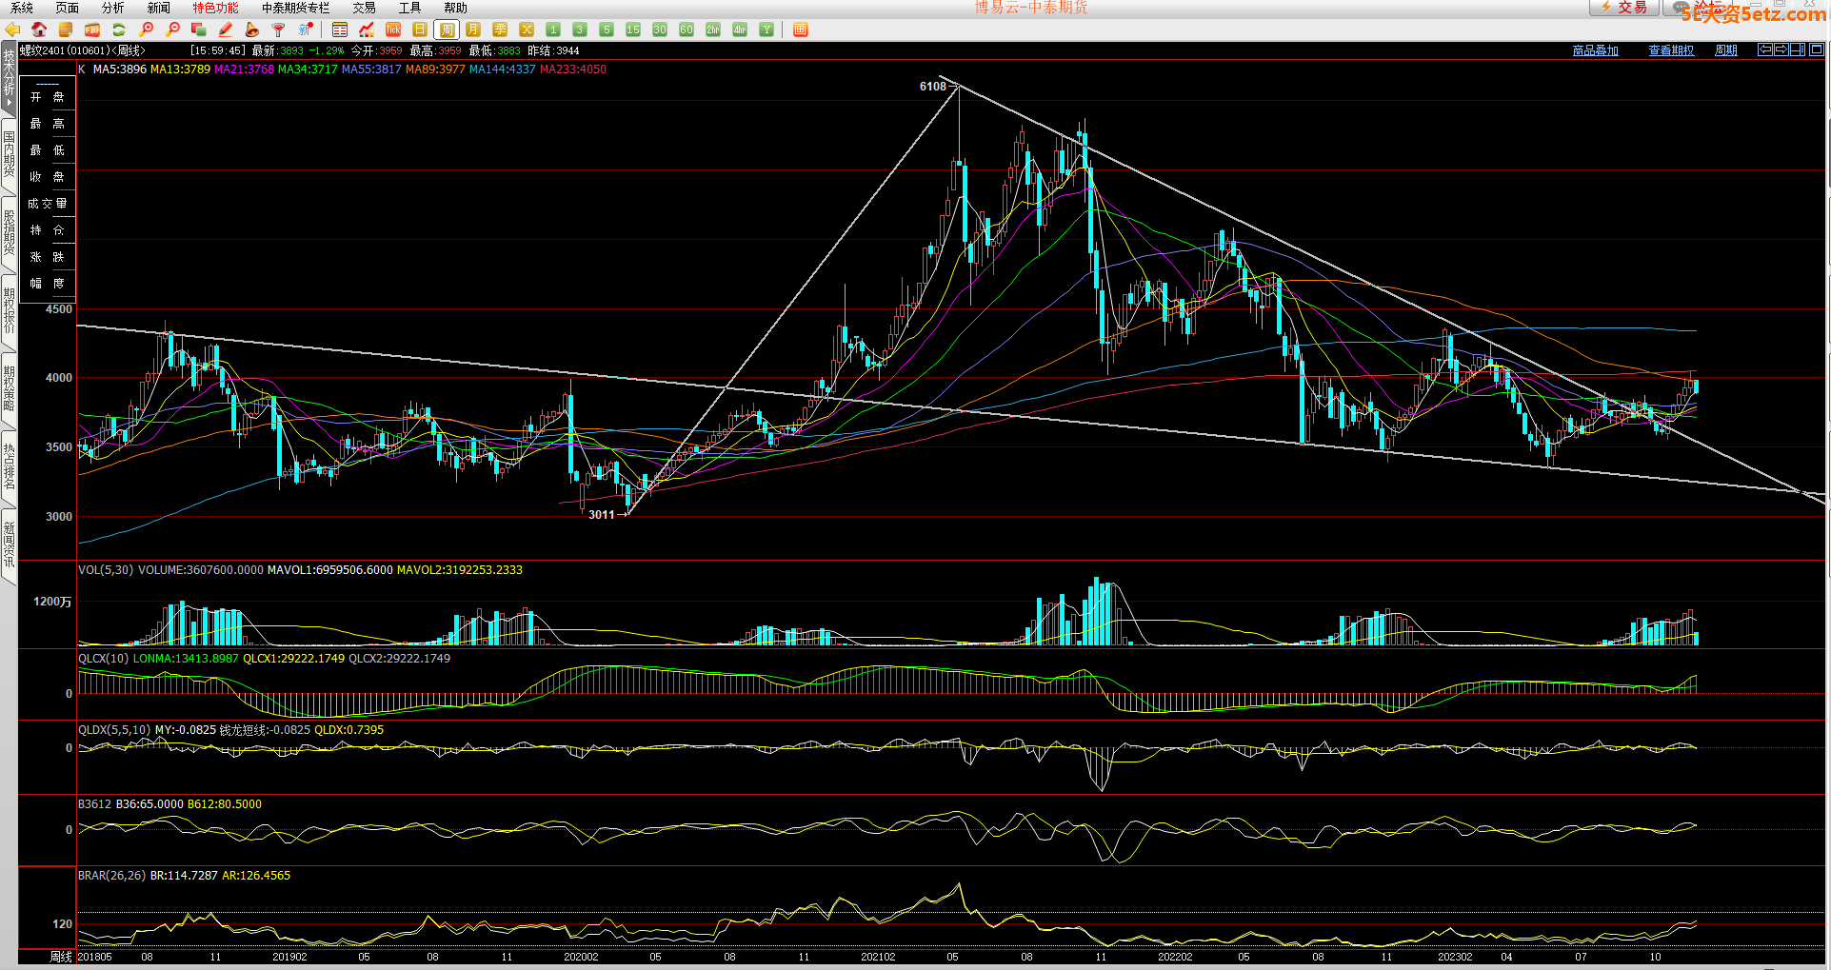Open the Tick chart view
This screenshot has height=970, width=1831.
pyautogui.click(x=393, y=30)
